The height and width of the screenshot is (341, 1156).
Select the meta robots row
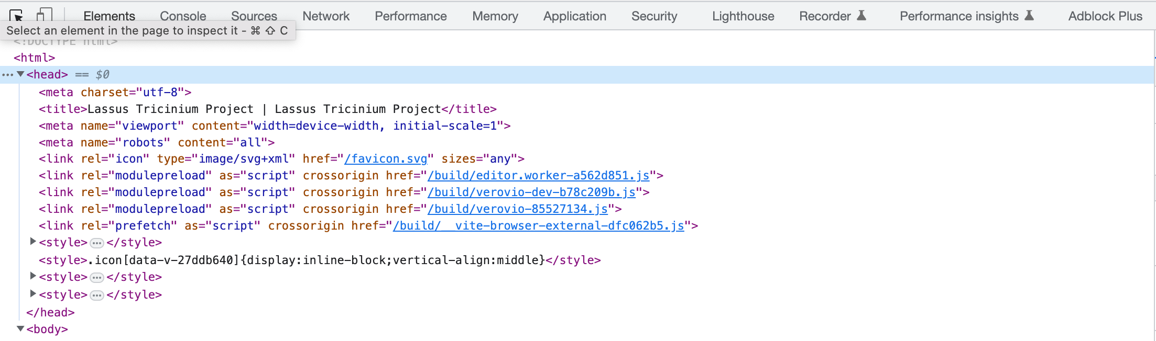[x=576, y=143]
